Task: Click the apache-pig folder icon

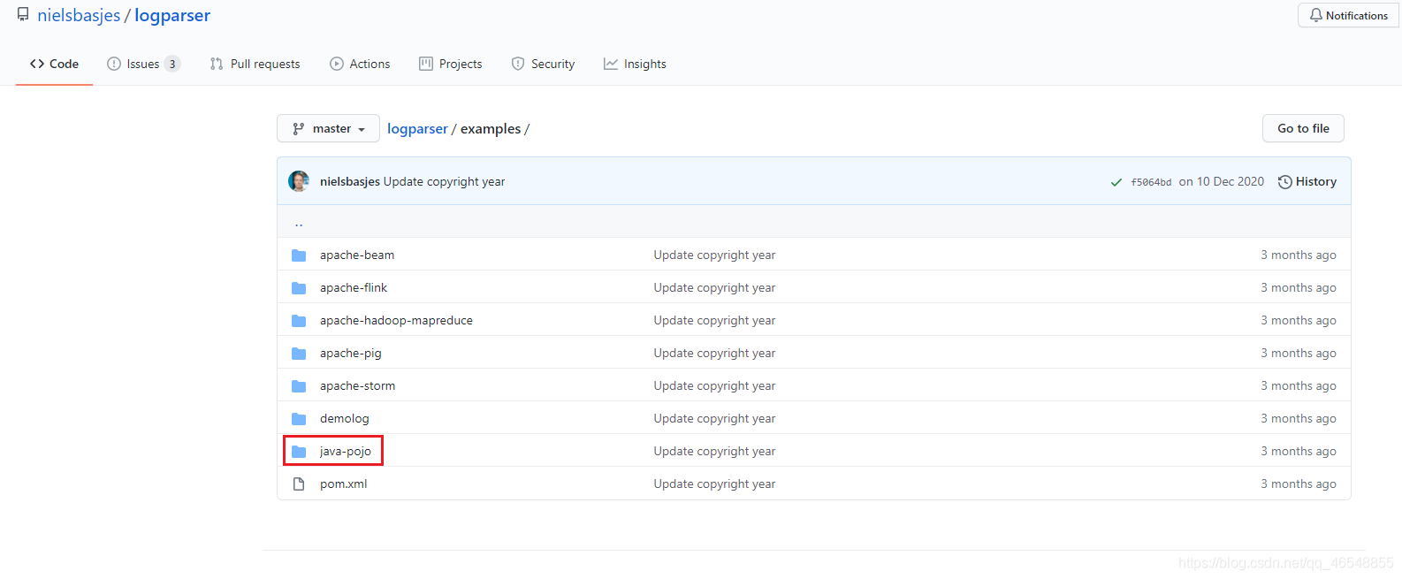Action: click(299, 354)
